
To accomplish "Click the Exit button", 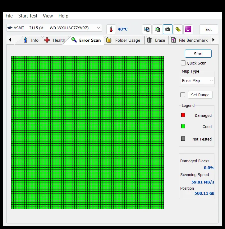I will (209, 29).
